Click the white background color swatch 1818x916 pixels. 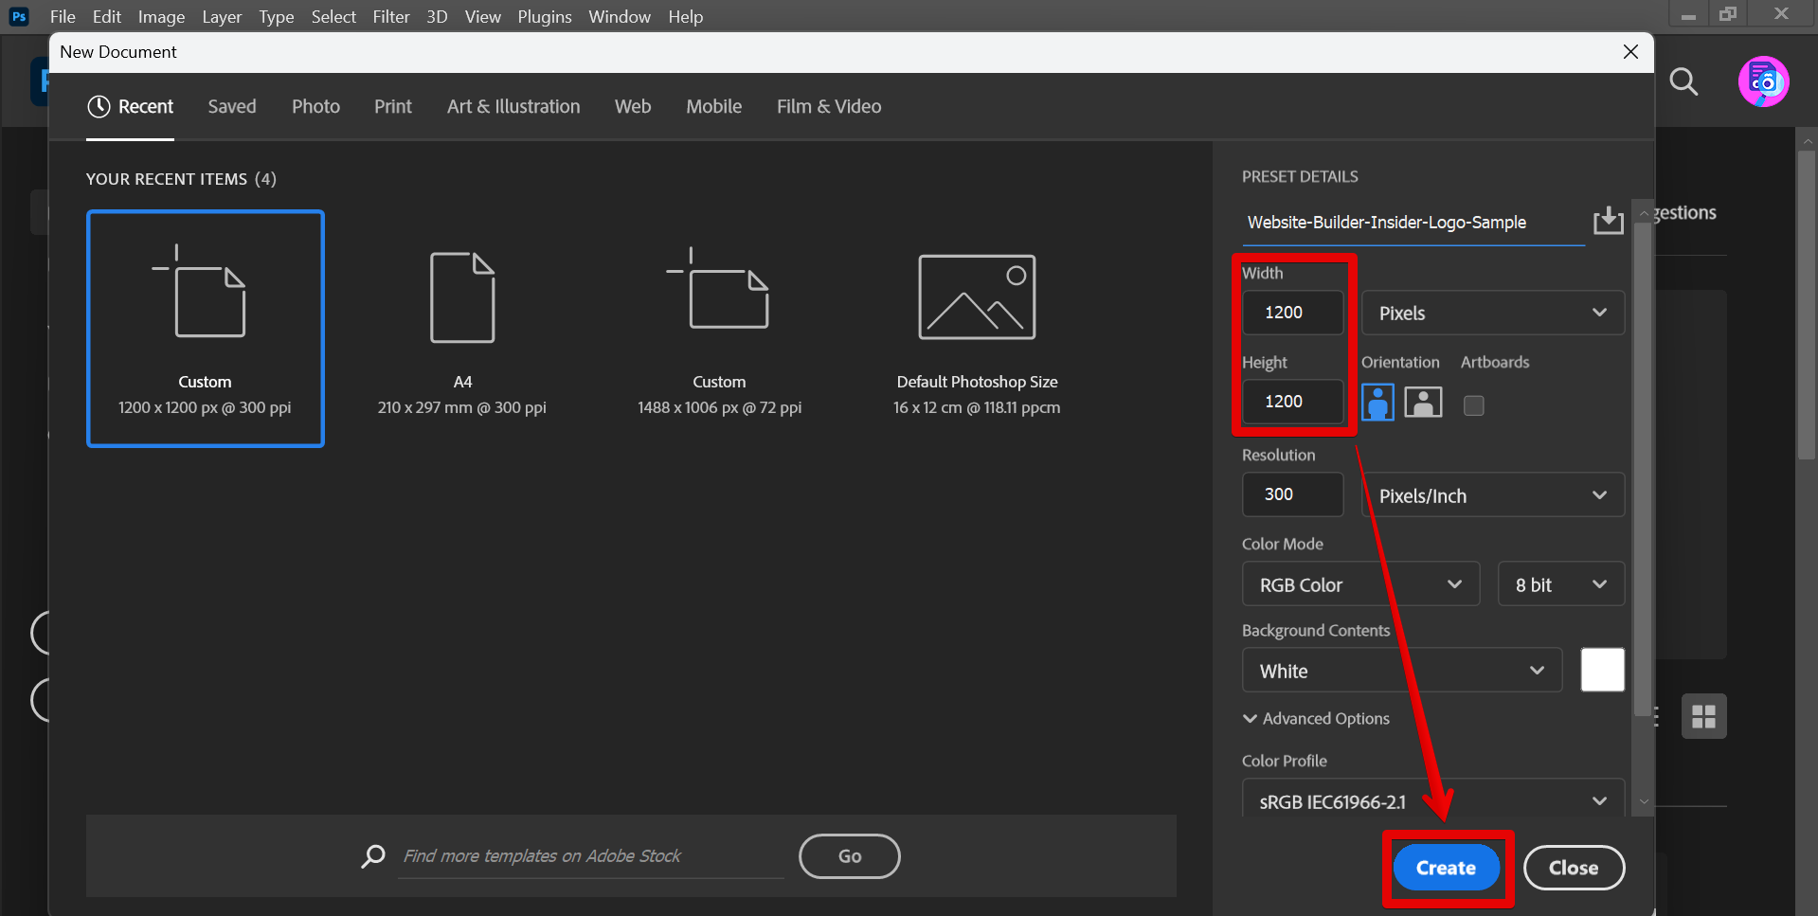1602,671
